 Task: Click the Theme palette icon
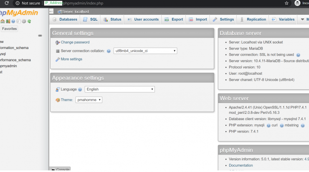point(58,100)
